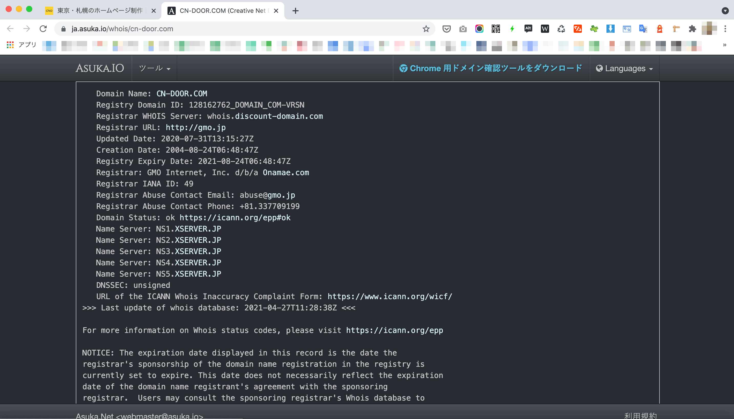Bookmark this page with the star icon
Screen dimensions: 734x419
[x=426, y=29]
